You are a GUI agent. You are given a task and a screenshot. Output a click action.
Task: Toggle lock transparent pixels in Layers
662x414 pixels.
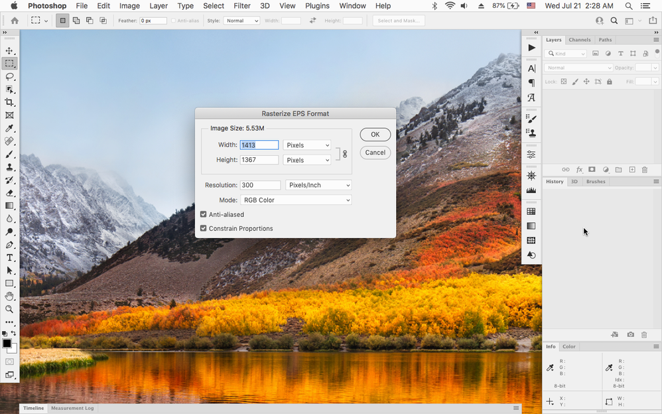(x=564, y=82)
